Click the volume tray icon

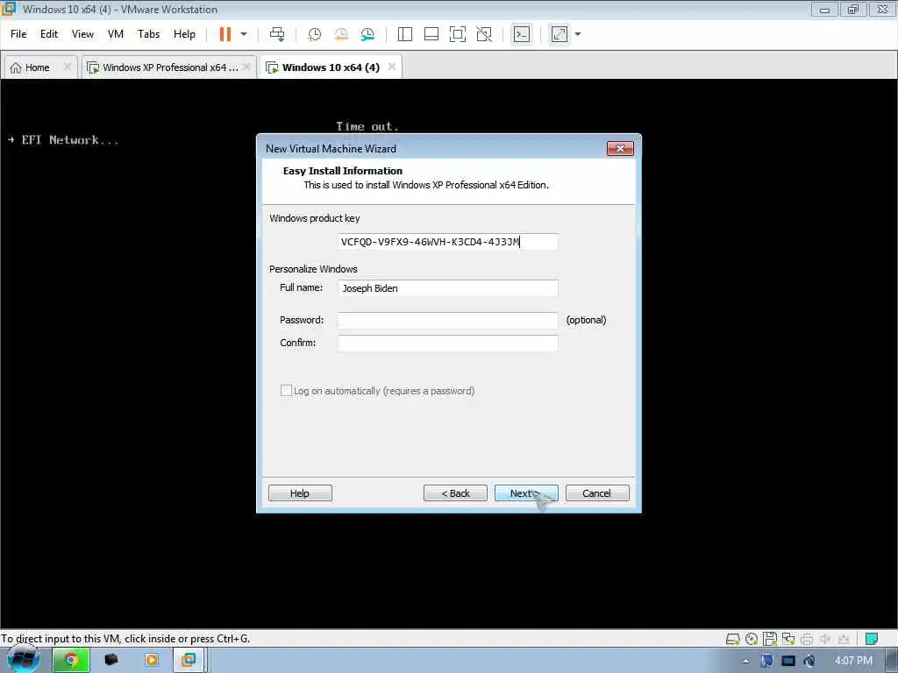coord(809,661)
